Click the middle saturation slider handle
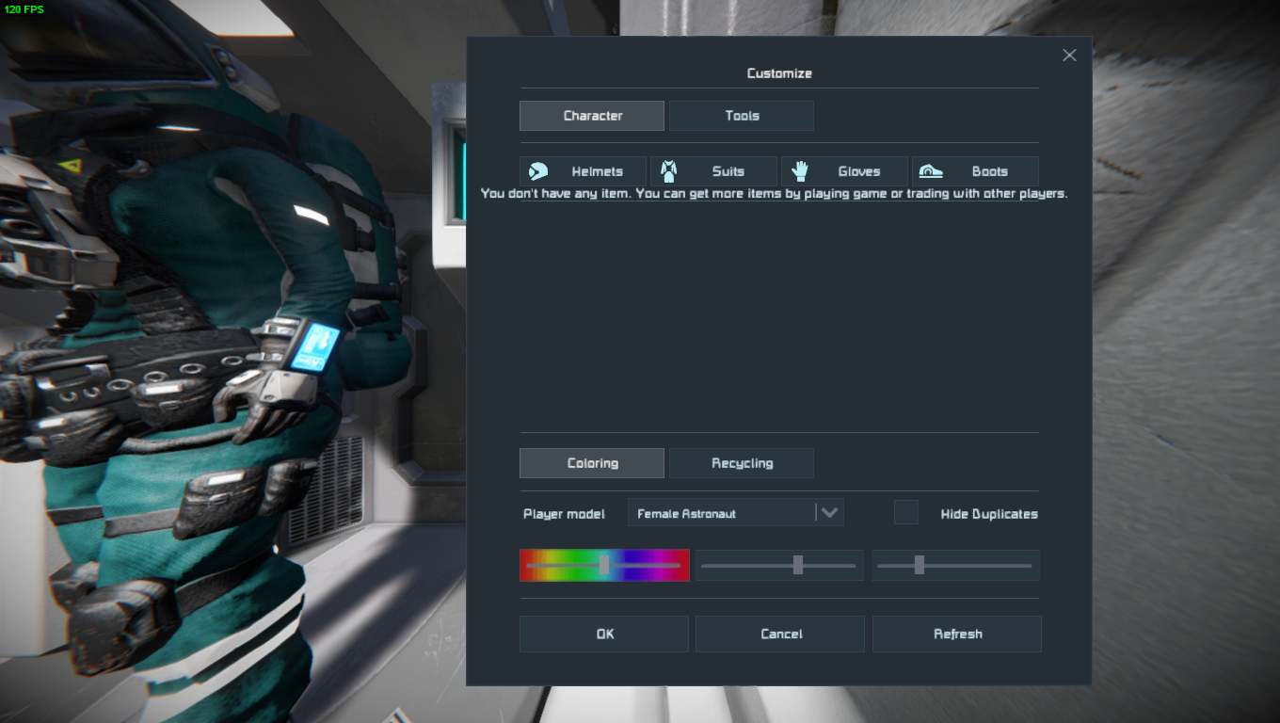The height and width of the screenshot is (723, 1280). (798, 565)
